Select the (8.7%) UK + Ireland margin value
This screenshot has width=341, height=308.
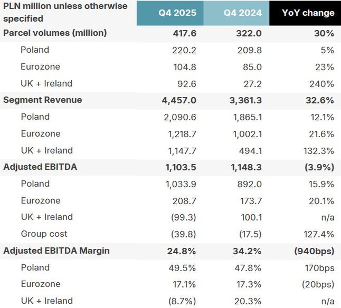pyautogui.click(x=183, y=301)
